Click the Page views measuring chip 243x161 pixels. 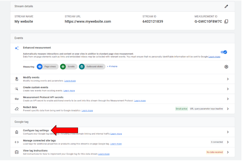click(48, 67)
